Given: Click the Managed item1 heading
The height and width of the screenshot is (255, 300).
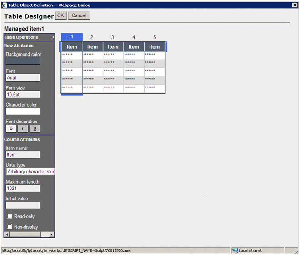Looking at the screenshot, I should point(24,29).
